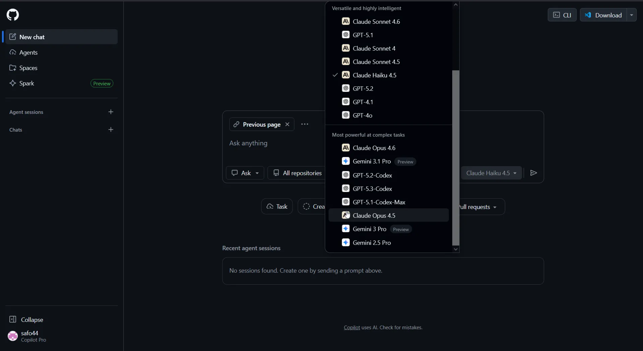
Task: Click the Previous page attachment chip
Action: point(261,124)
